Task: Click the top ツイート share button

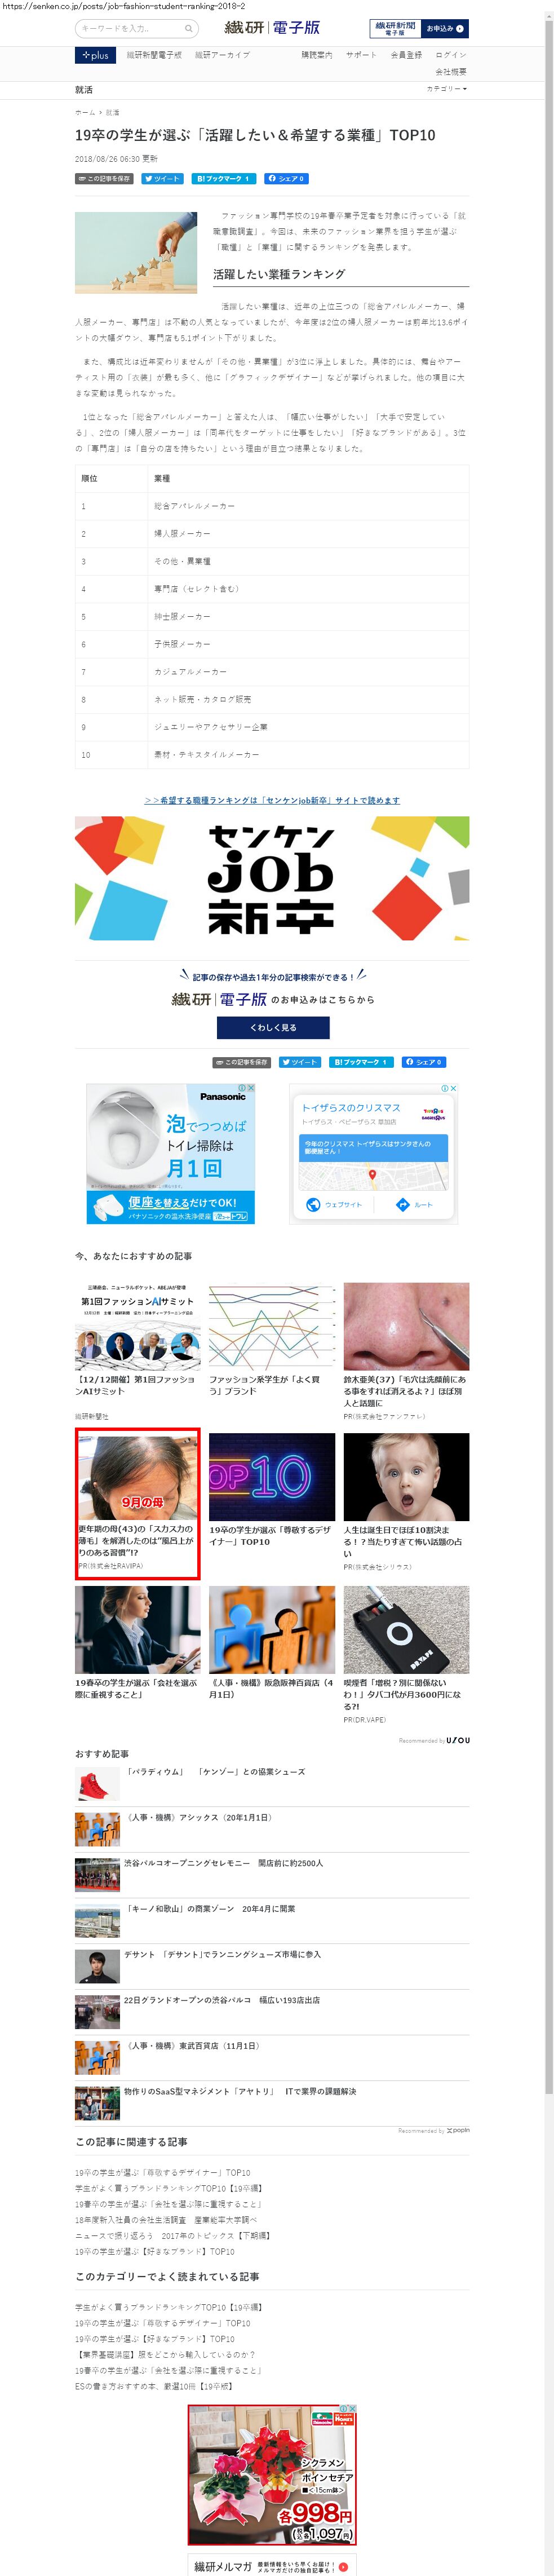Action: click(x=162, y=179)
